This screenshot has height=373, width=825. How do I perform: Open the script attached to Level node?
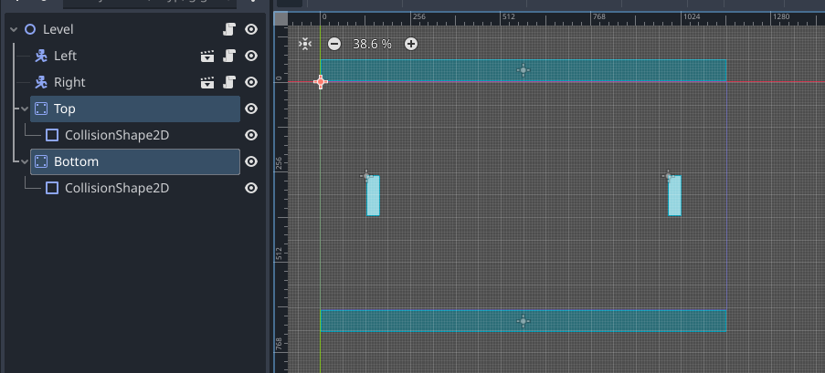[x=230, y=29]
